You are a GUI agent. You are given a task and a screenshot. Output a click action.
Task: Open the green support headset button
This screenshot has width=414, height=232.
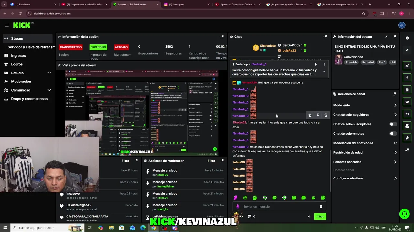(x=404, y=214)
